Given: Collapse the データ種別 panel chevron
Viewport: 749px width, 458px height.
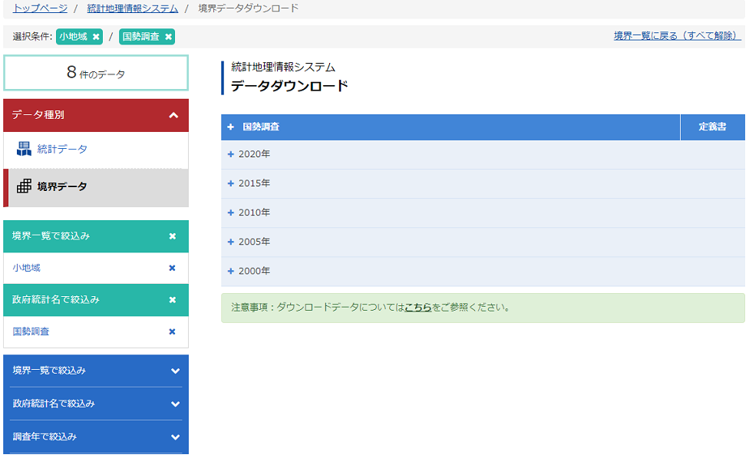Looking at the screenshot, I should point(174,115).
